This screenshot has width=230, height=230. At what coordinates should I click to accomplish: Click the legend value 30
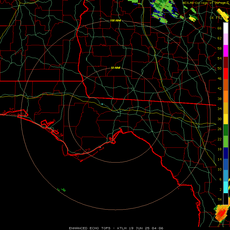(x=220, y=119)
